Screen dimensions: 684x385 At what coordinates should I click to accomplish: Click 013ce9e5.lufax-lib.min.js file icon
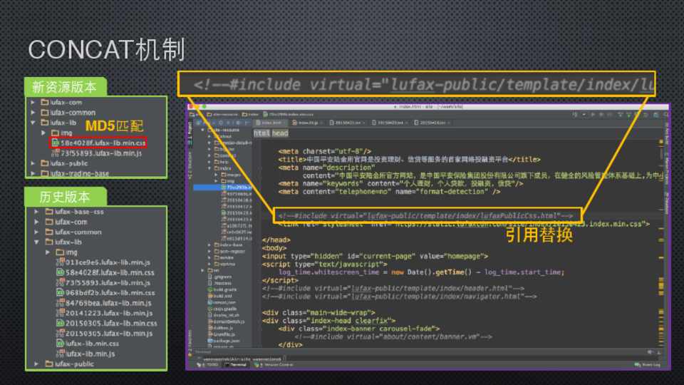tap(60, 262)
